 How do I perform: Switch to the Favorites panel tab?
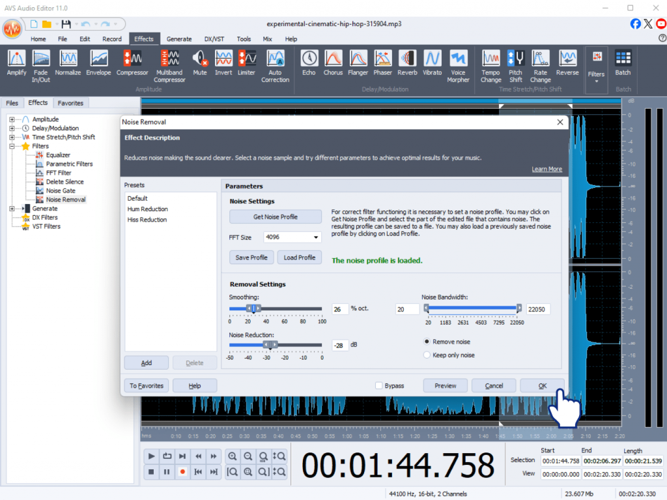[x=70, y=103]
